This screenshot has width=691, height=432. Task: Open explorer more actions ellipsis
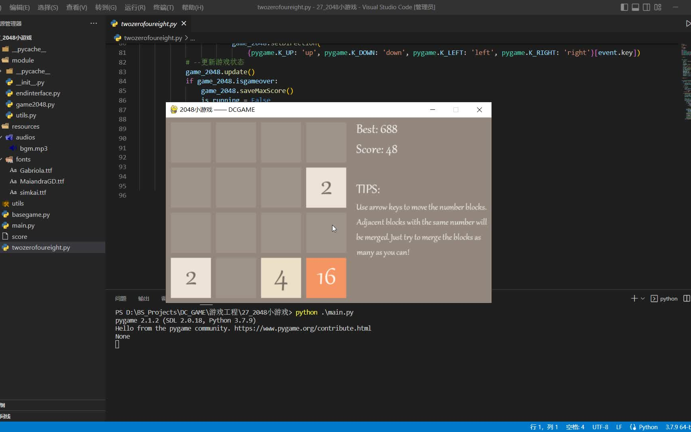tap(94, 23)
